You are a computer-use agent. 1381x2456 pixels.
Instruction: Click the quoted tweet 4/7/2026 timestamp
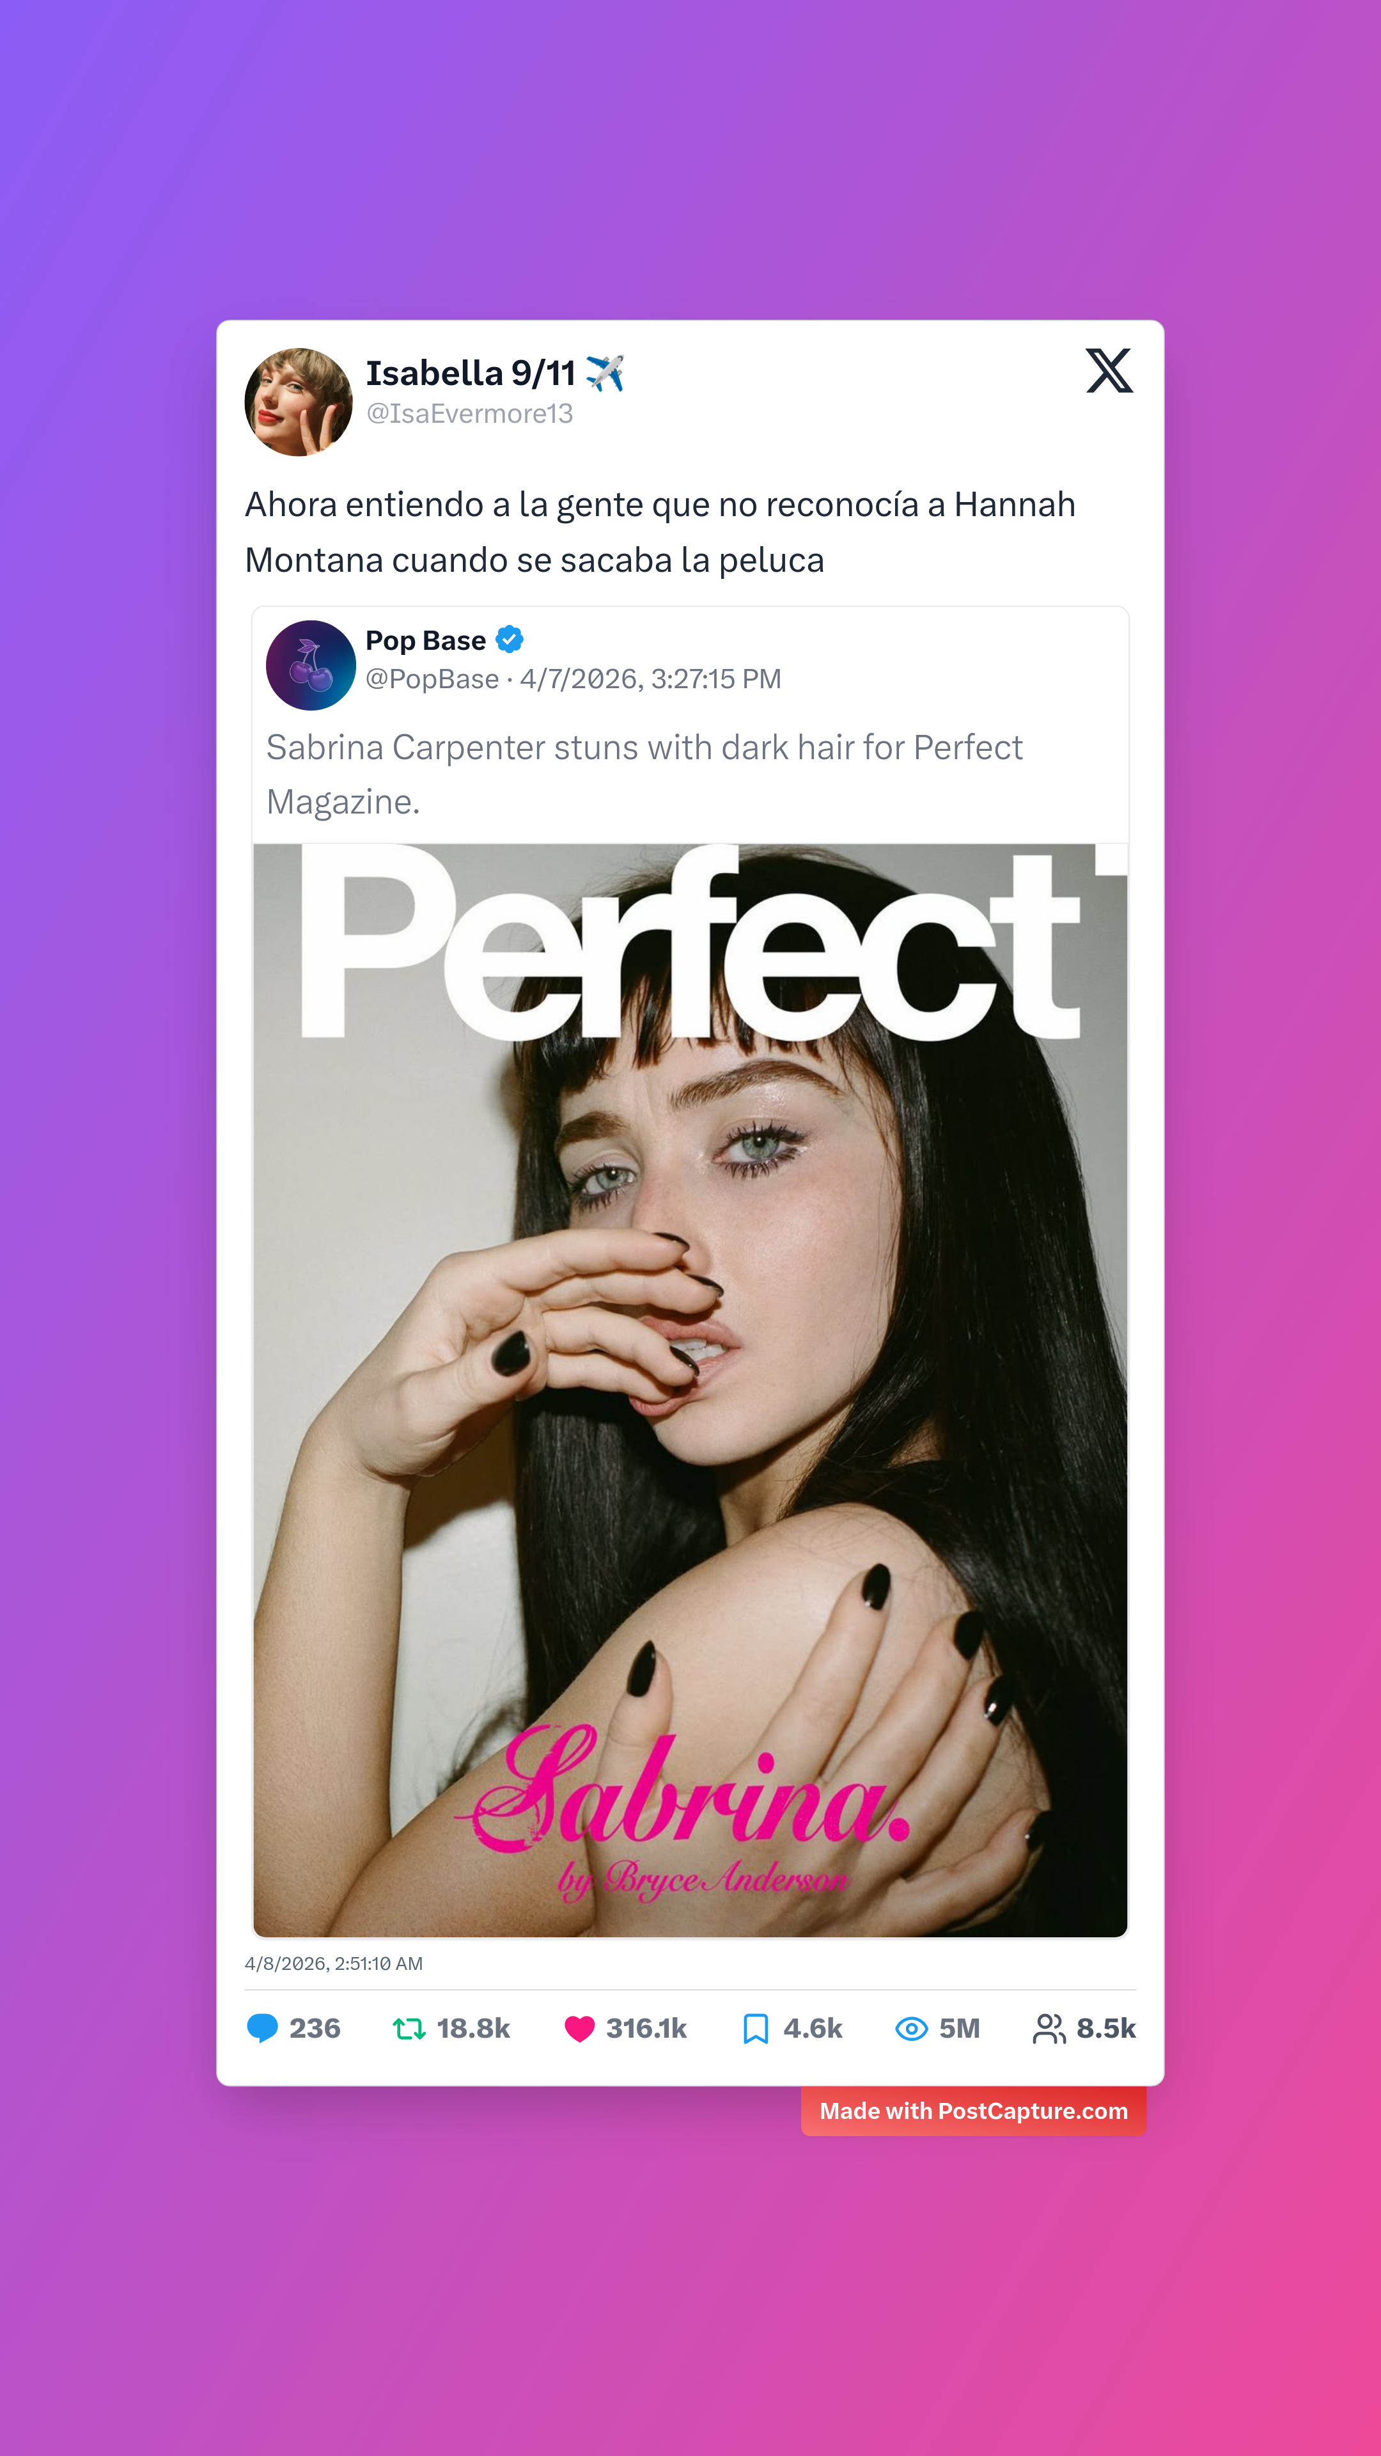tap(650, 679)
